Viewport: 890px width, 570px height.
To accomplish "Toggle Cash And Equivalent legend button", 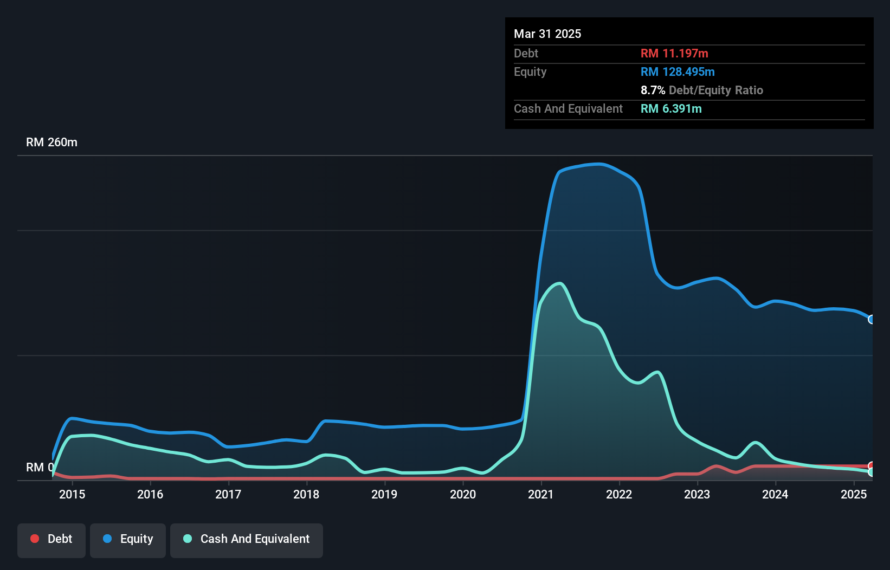I will tap(247, 540).
